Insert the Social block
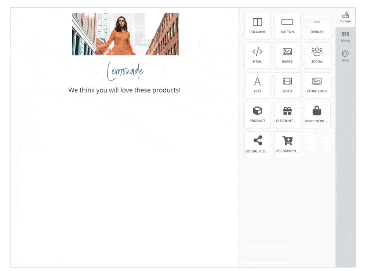 click(x=317, y=55)
